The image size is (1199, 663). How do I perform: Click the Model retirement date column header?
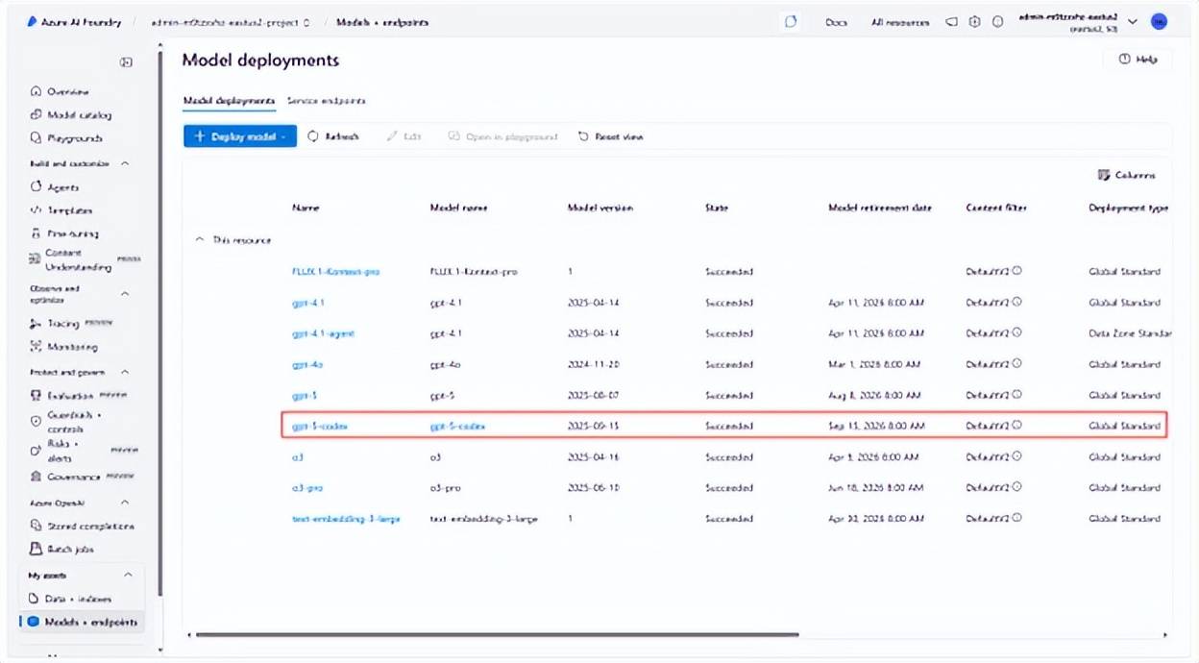point(880,208)
